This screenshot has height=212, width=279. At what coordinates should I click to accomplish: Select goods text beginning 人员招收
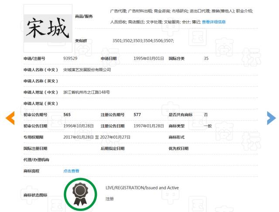[x=156, y=22]
